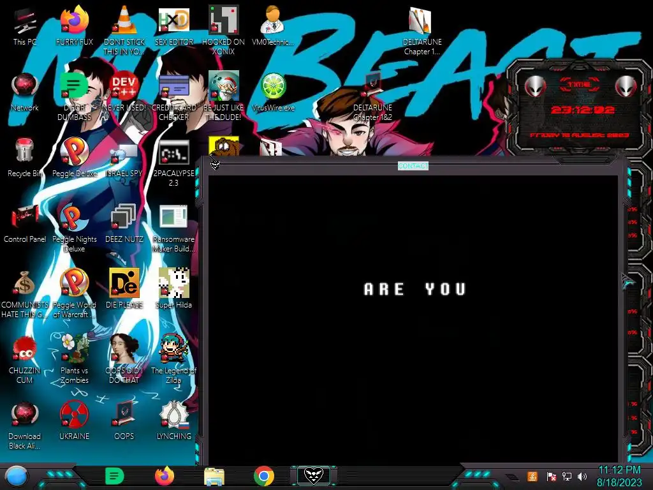Launch The Legend of Zilda

point(173,359)
